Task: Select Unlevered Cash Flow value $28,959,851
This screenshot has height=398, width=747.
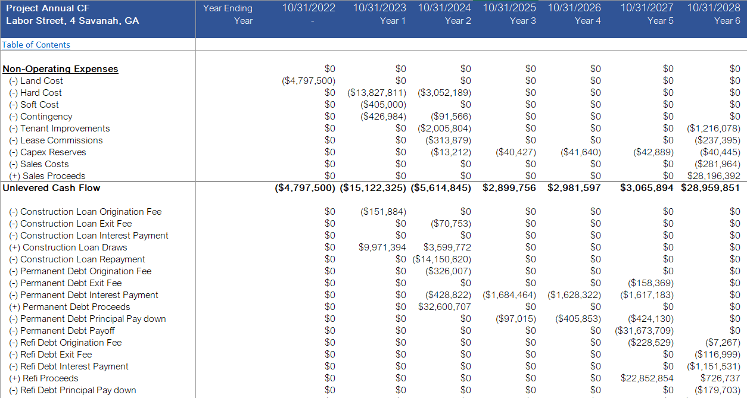Action: click(x=710, y=188)
